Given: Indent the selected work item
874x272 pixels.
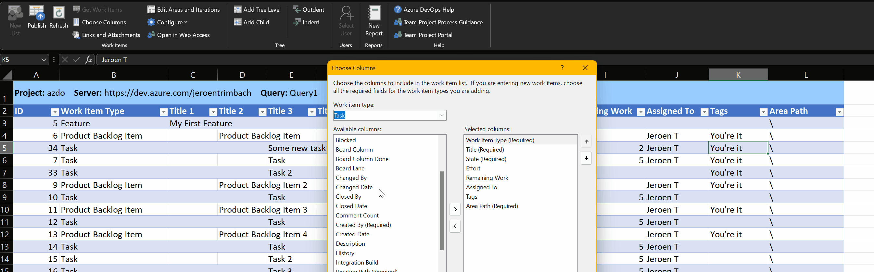Looking at the screenshot, I should click(306, 22).
